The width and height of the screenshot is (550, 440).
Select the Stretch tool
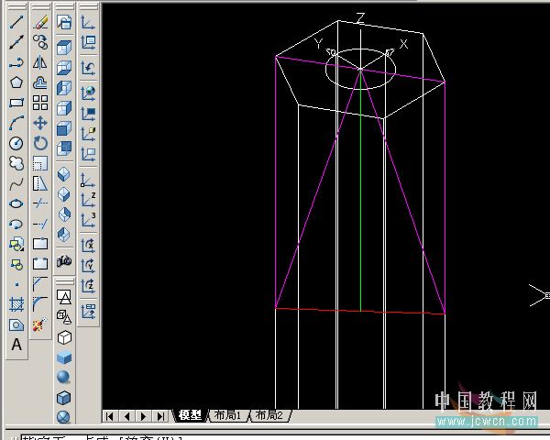click(x=40, y=183)
